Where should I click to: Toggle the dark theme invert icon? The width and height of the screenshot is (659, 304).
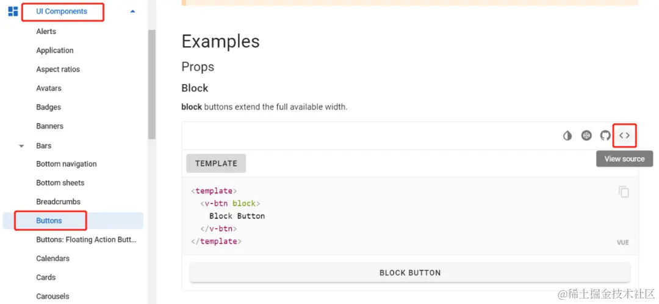[x=567, y=135]
